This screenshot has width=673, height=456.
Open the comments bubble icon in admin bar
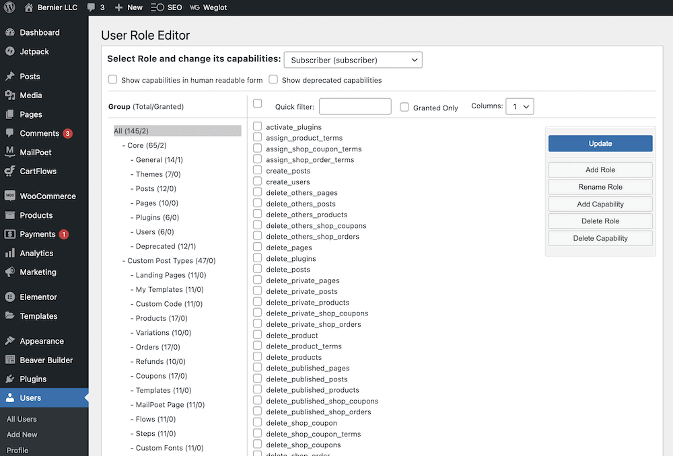[x=91, y=7]
